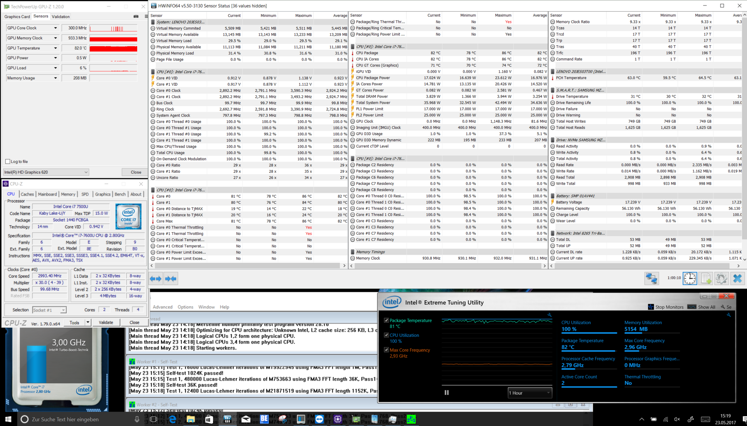Open the GPU-Z Validation tab

pos(61,16)
